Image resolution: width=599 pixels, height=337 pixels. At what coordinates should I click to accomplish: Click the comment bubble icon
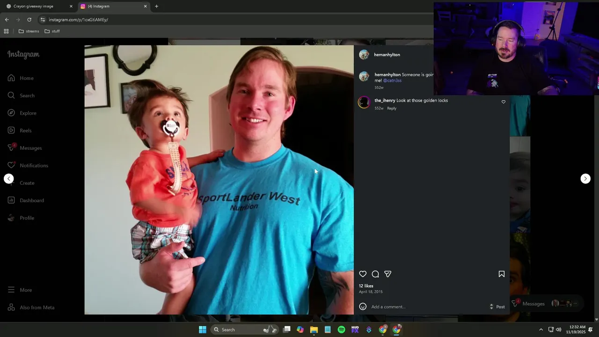point(375,274)
